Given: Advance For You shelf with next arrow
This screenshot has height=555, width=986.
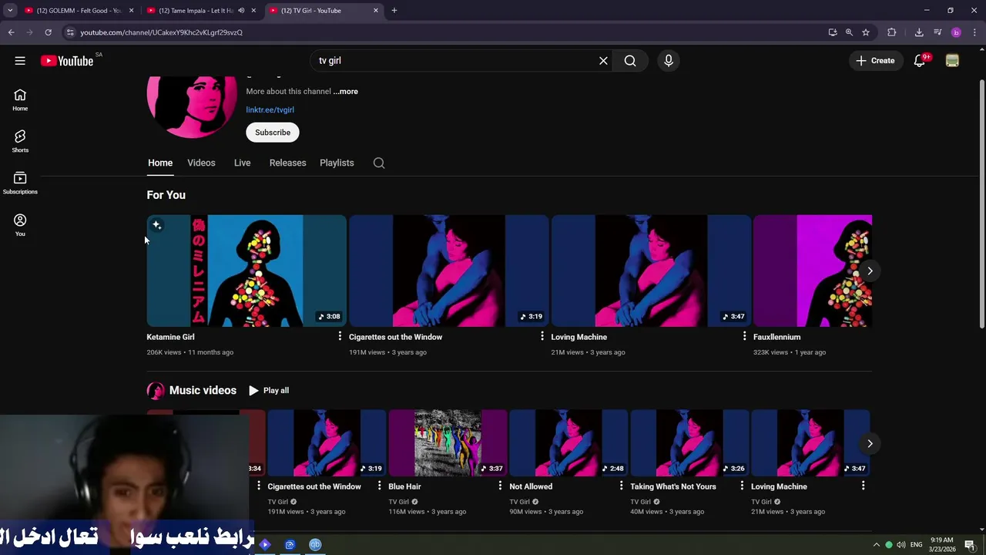Looking at the screenshot, I should [870, 271].
